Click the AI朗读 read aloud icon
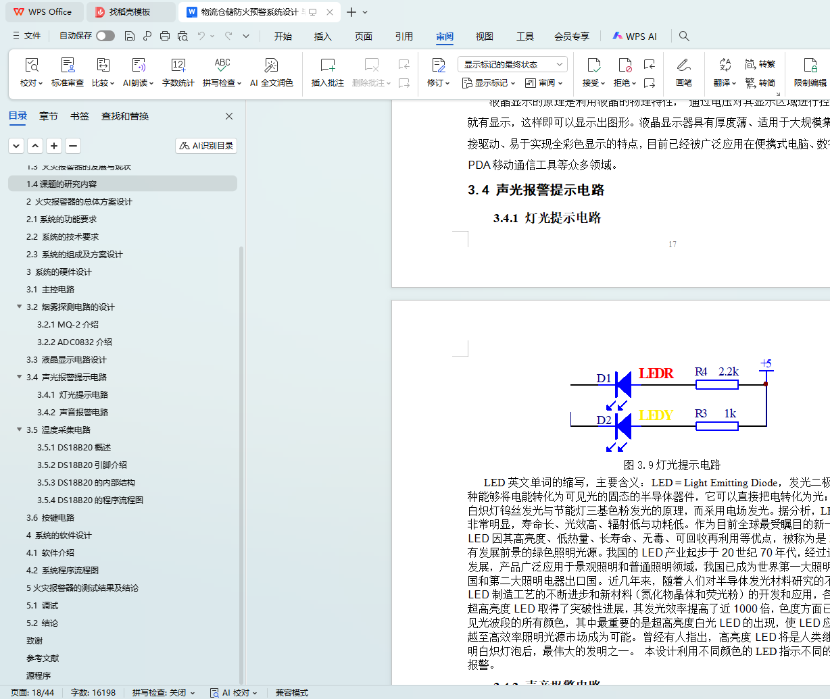Viewport: 830px width, 699px height. 139,66
